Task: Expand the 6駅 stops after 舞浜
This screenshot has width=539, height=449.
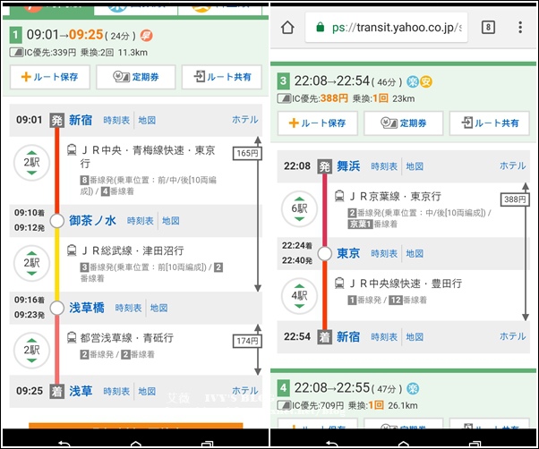Action: pyautogui.click(x=299, y=208)
